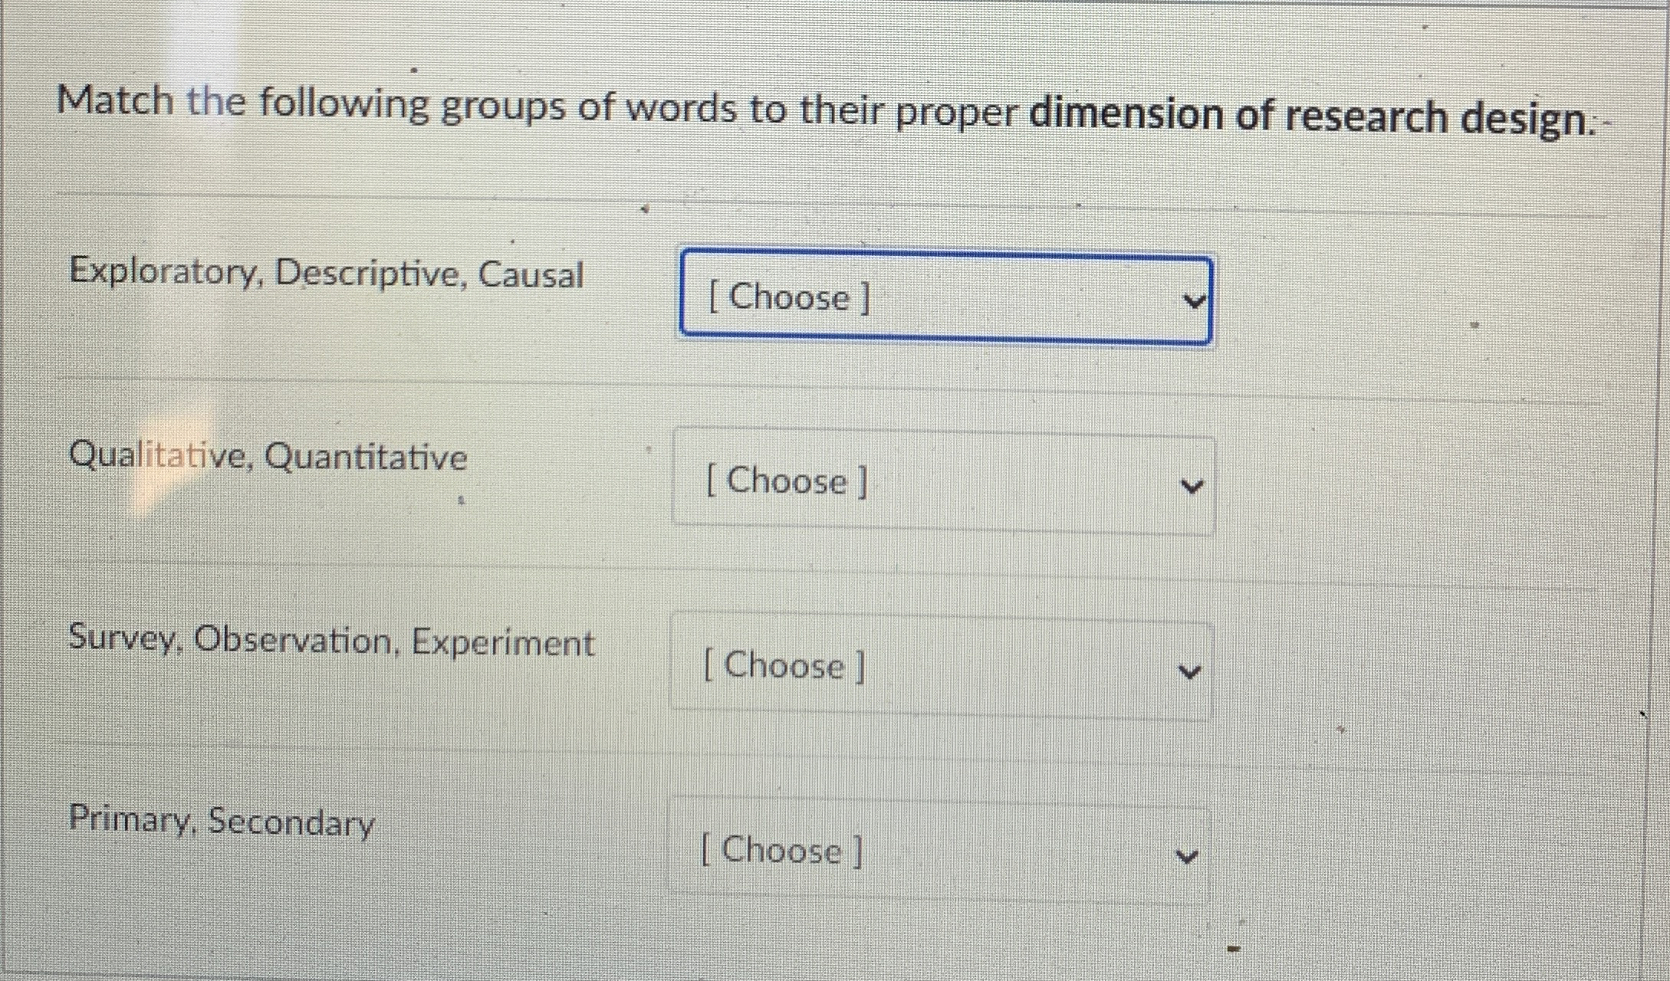Screen dimensions: 1670x981
Task: Open the dropdown next to Exploratory, Descriptive, Causal
Action: (x=943, y=299)
